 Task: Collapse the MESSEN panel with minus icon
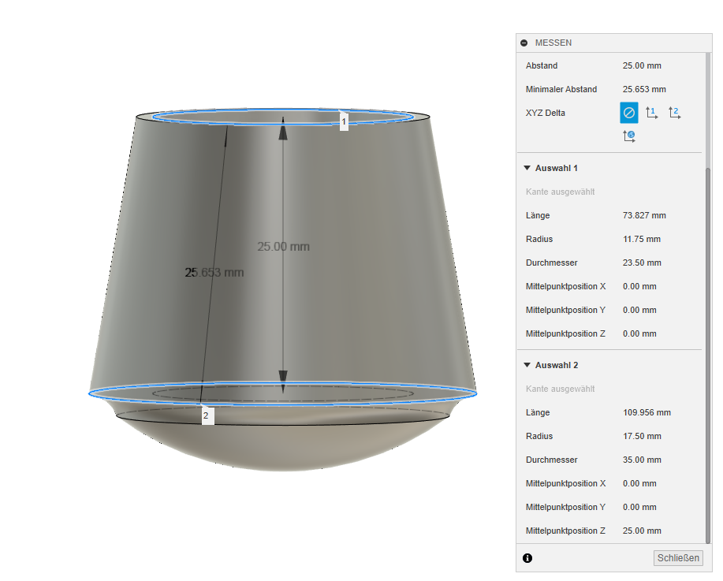[x=524, y=43]
